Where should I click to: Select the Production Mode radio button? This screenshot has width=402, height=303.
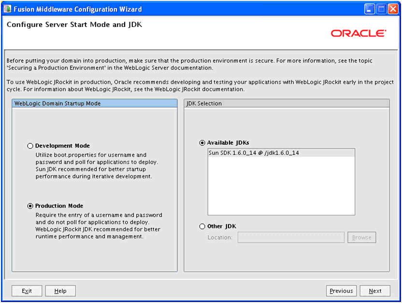coord(30,206)
